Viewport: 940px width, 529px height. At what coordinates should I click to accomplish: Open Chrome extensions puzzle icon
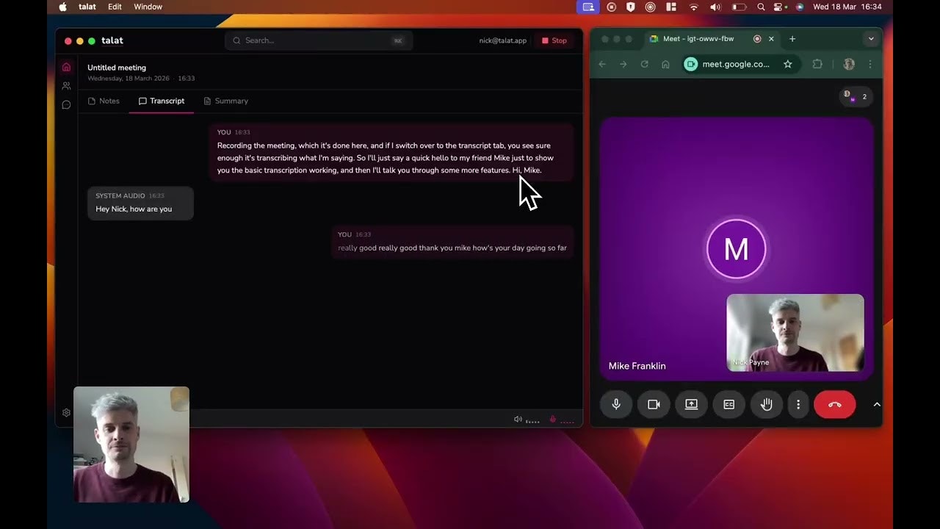pyautogui.click(x=817, y=64)
